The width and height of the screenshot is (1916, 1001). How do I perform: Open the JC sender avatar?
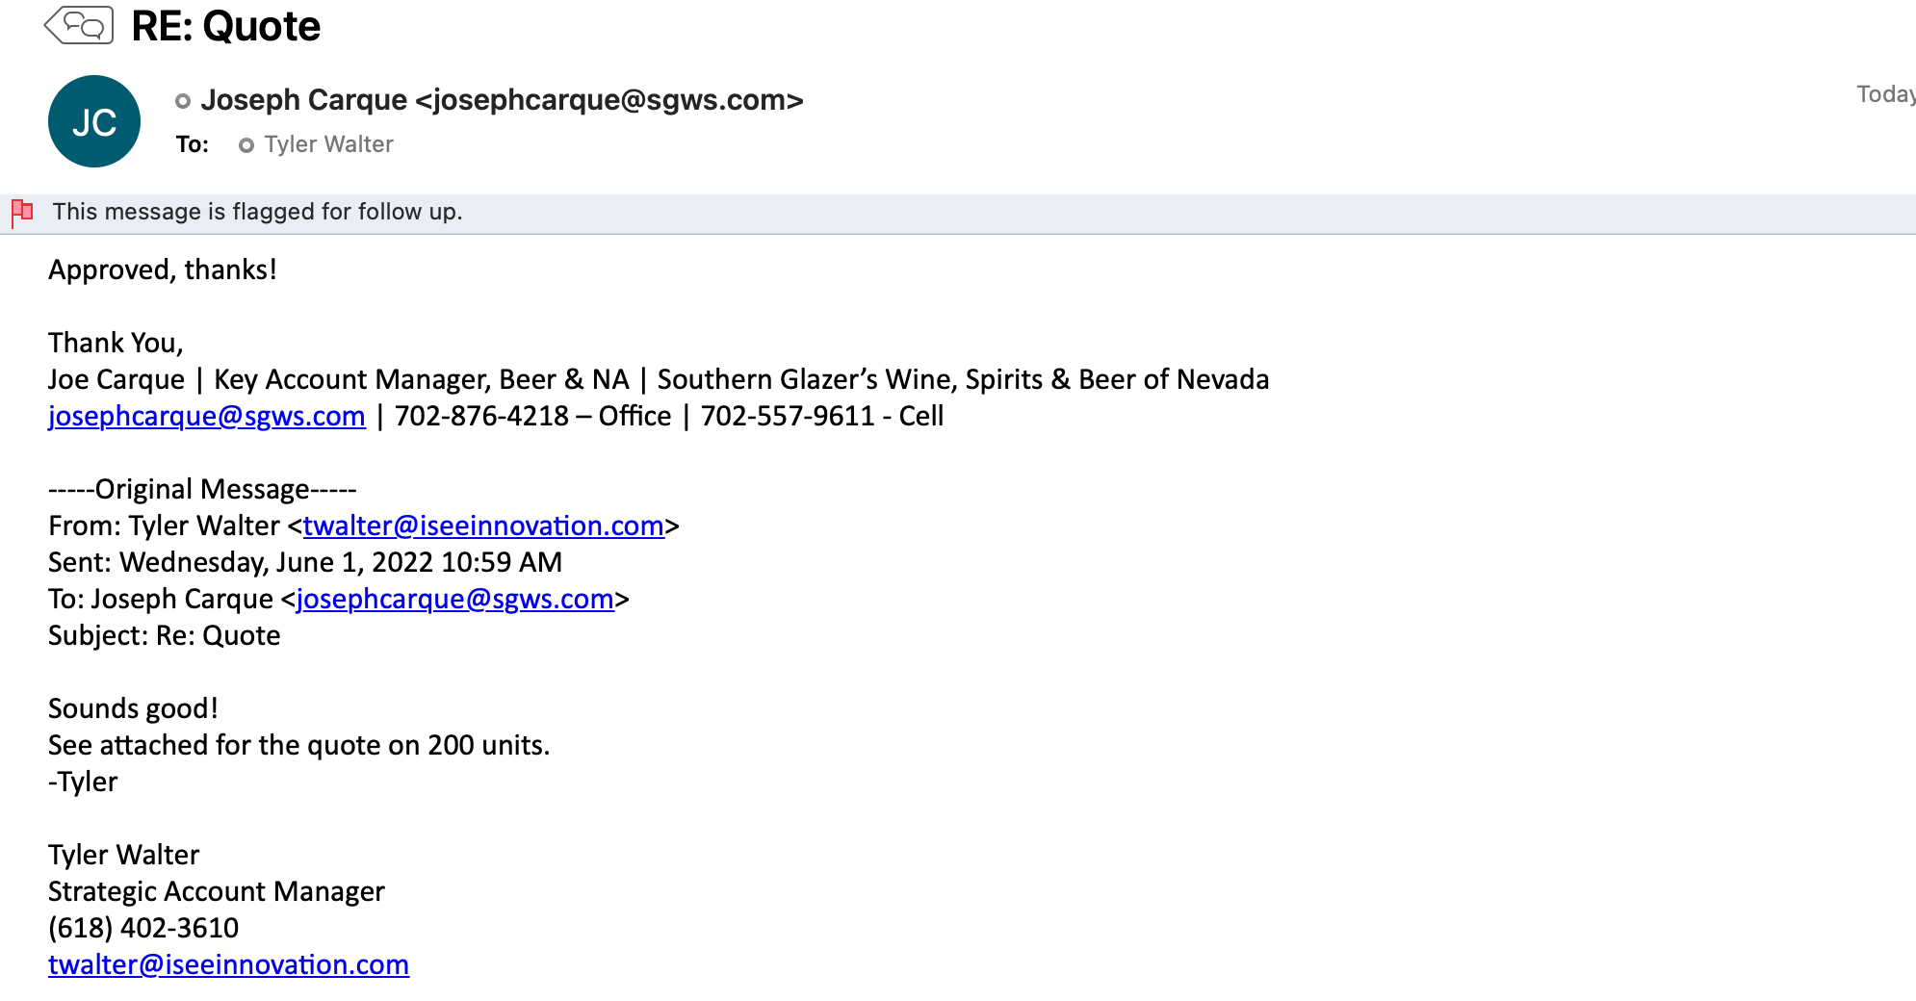(x=94, y=121)
